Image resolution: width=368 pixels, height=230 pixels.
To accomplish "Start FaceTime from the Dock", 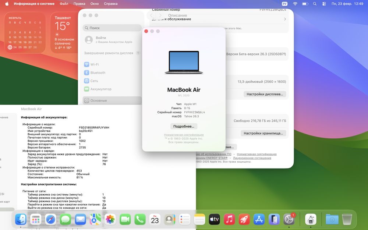I will (x=125, y=219).
